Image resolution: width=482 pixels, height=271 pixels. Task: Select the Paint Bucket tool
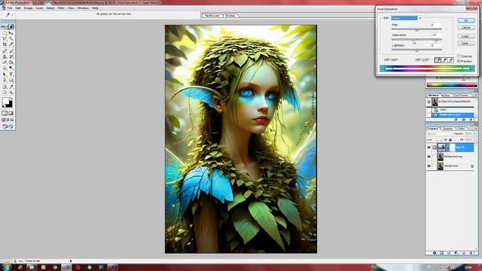tap(11, 62)
